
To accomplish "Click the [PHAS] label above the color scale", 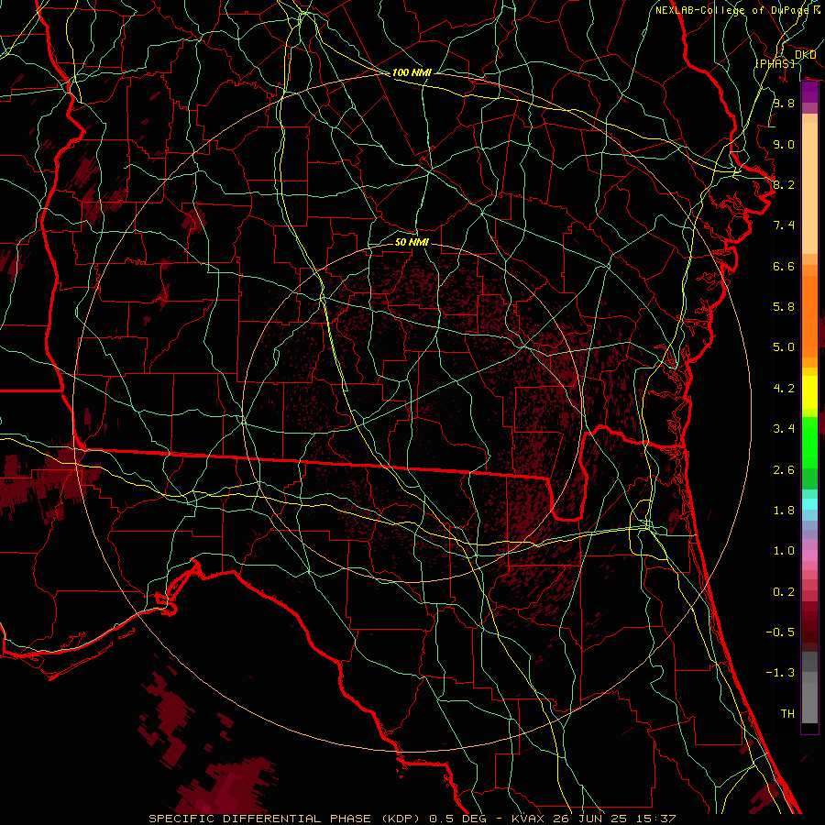I will coord(775,63).
